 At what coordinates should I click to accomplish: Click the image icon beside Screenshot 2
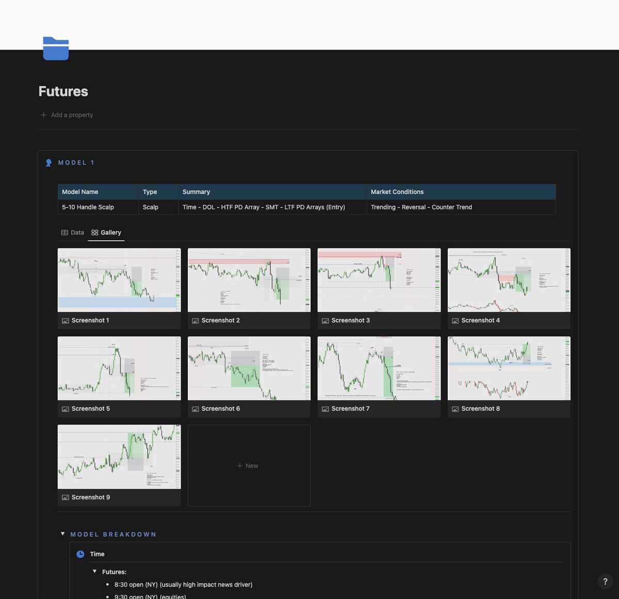point(196,320)
